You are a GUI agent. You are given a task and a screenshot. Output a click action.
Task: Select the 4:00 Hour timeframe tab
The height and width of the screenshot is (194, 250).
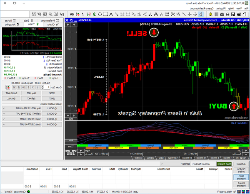[x=173, y=158]
